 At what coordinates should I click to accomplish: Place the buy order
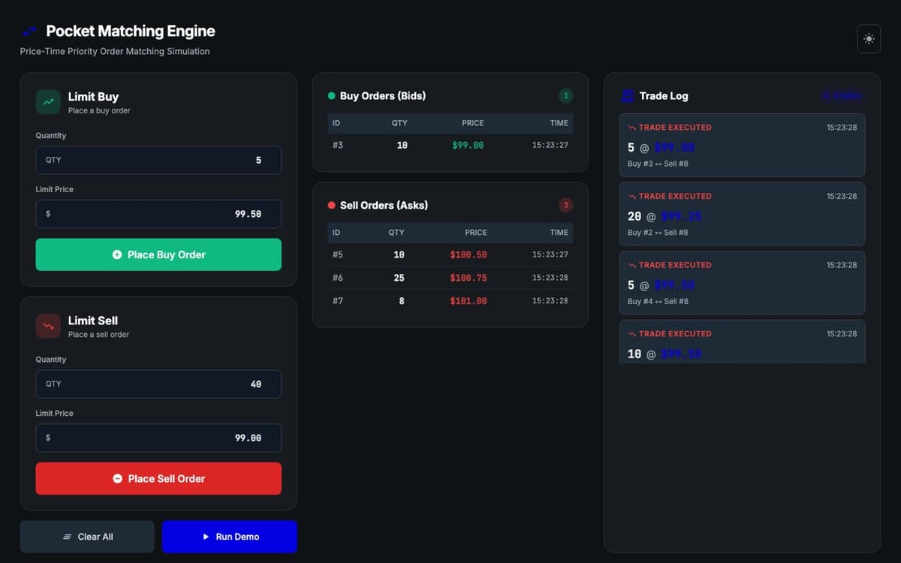point(158,254)
